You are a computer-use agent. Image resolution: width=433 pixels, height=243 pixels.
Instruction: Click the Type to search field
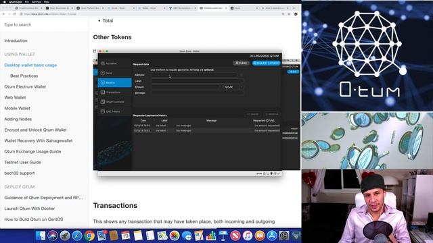pyautogui.click(x=44, y=25)
